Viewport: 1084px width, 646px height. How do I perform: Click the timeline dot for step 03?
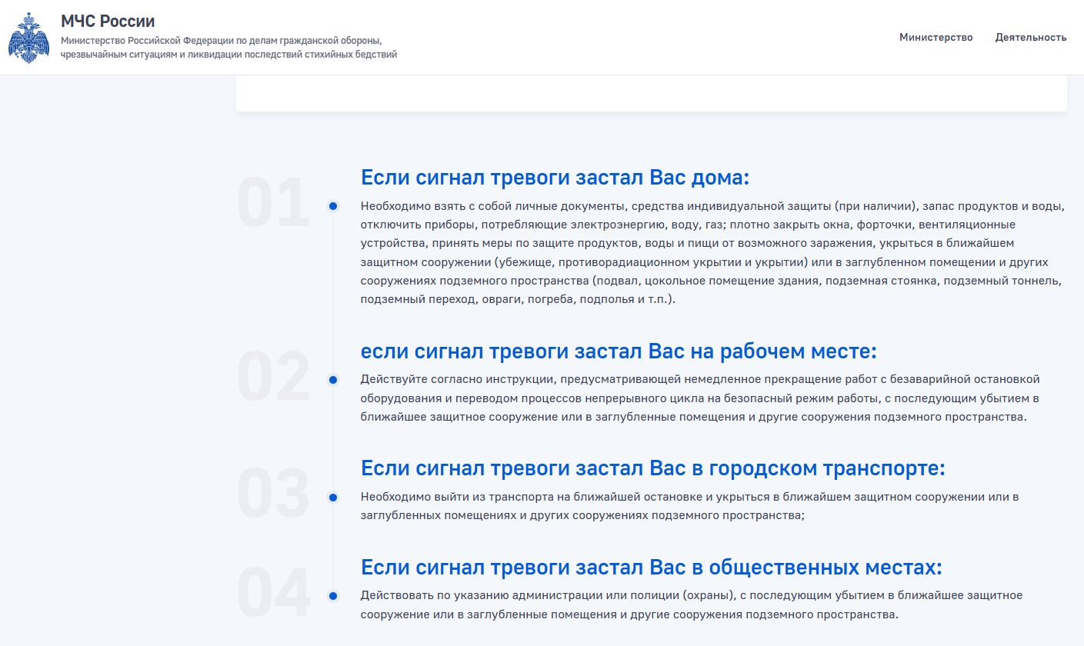point(333,498)
